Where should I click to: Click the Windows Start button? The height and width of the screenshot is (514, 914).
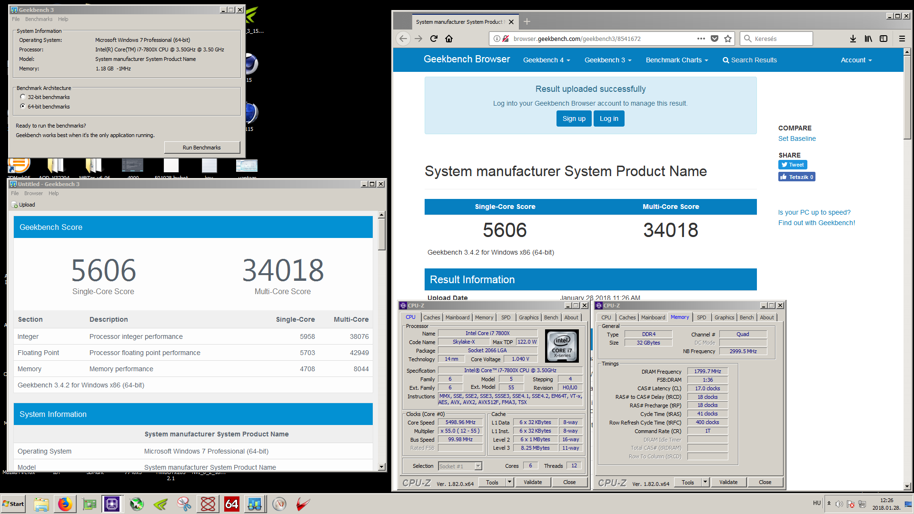tap(13, 504)
